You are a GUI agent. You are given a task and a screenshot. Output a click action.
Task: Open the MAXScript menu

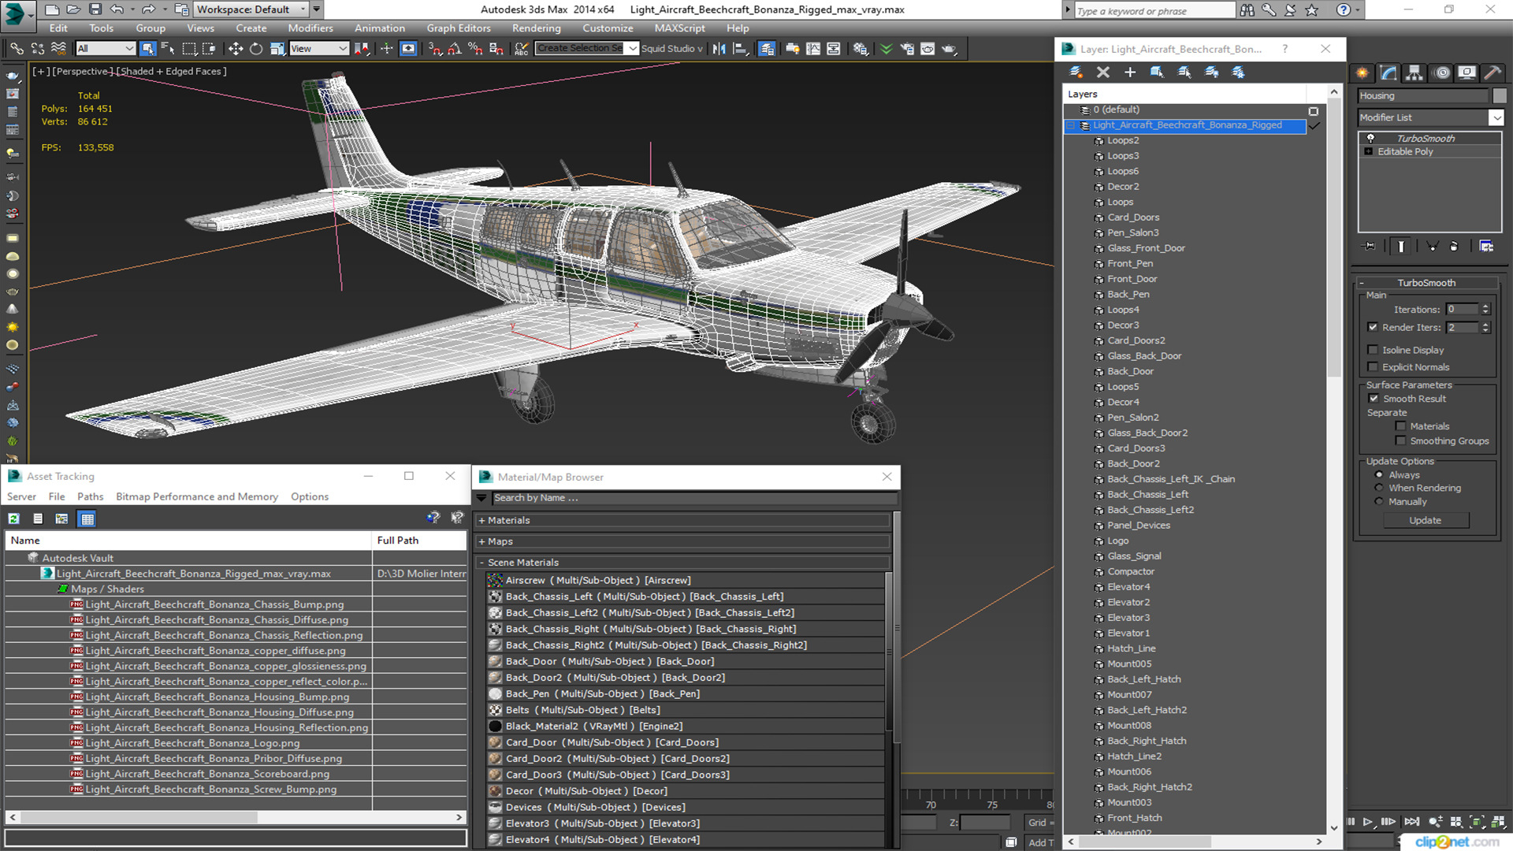(x=679, y=28)
